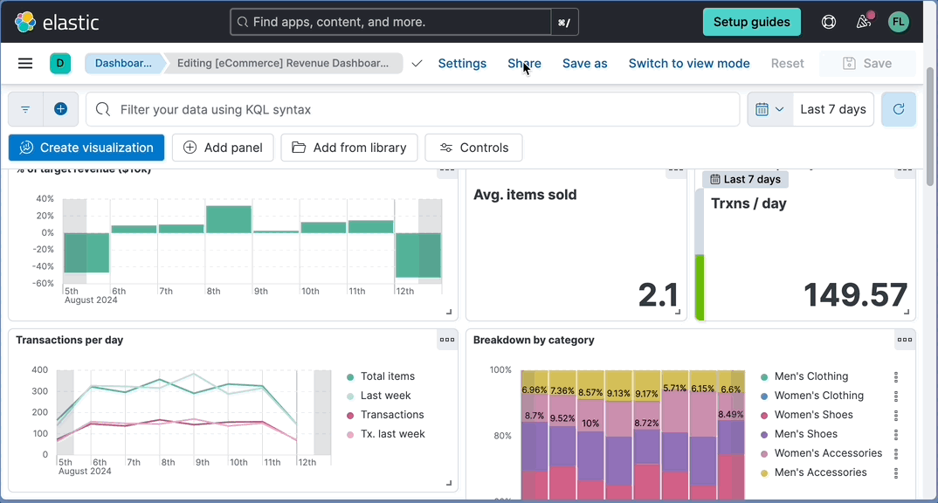
Task: Open the Share menu
Action: pyautogui.click(x=524, y=64)
